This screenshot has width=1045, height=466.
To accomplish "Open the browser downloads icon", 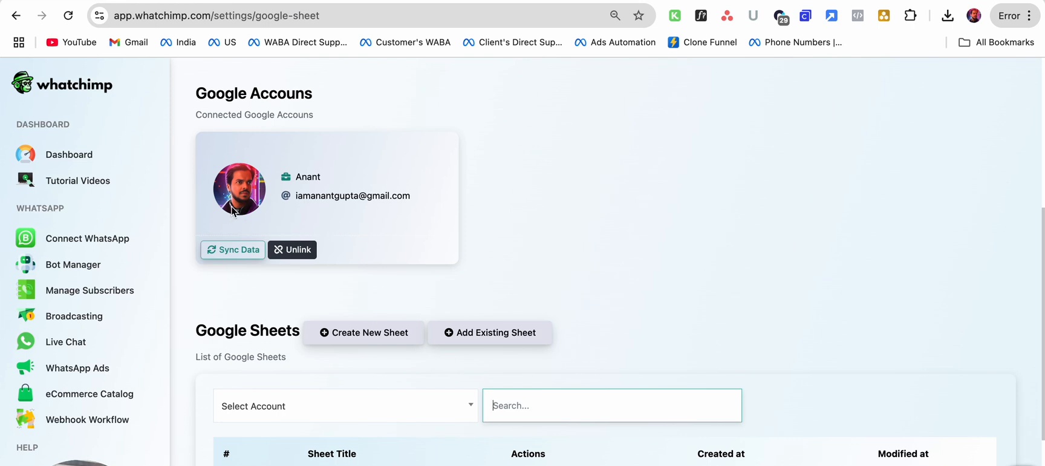I will tap(948, 16).
